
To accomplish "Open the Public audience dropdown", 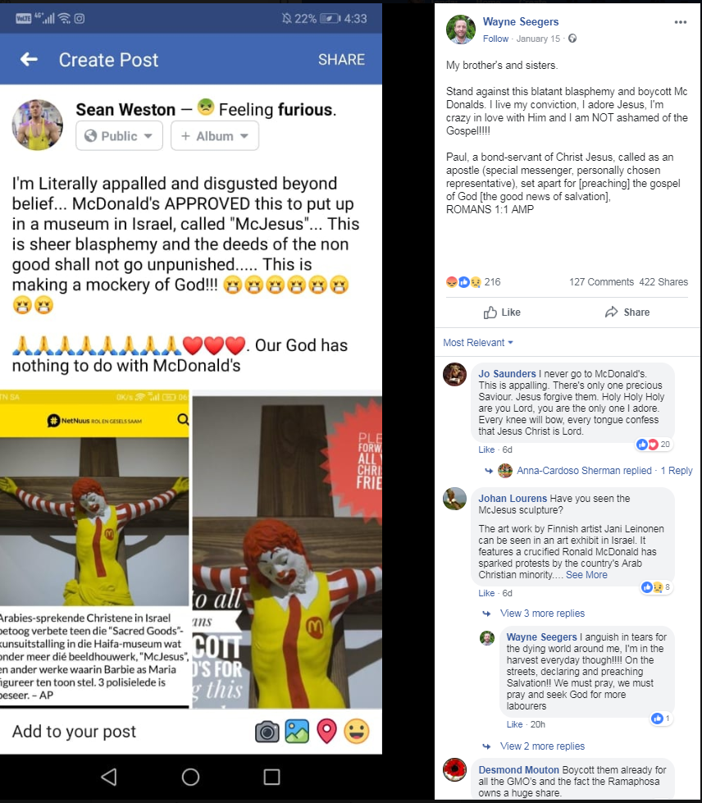I will pyautogui.click(x=119, y=135).
